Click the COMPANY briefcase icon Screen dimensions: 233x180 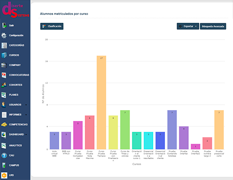tap(4, 65)
